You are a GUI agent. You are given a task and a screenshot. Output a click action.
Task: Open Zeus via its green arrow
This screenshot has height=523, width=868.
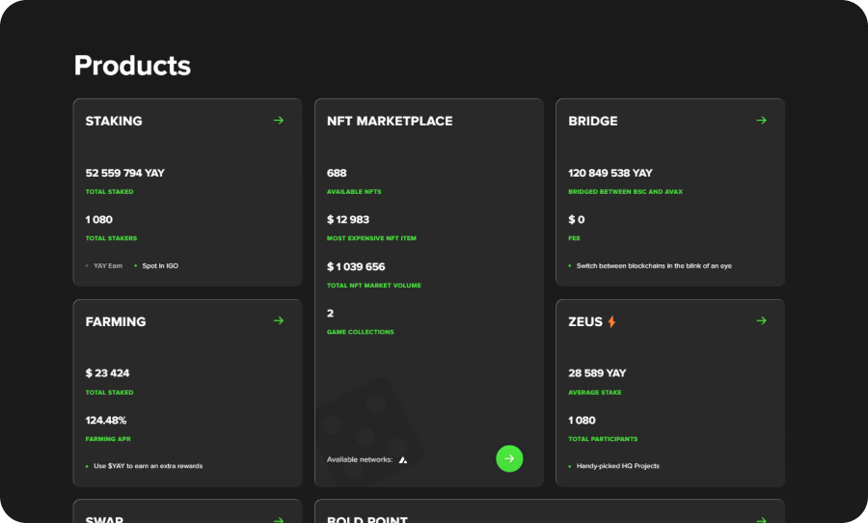[761, 320]
